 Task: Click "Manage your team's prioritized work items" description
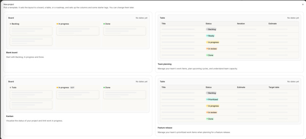click(194, 132)
